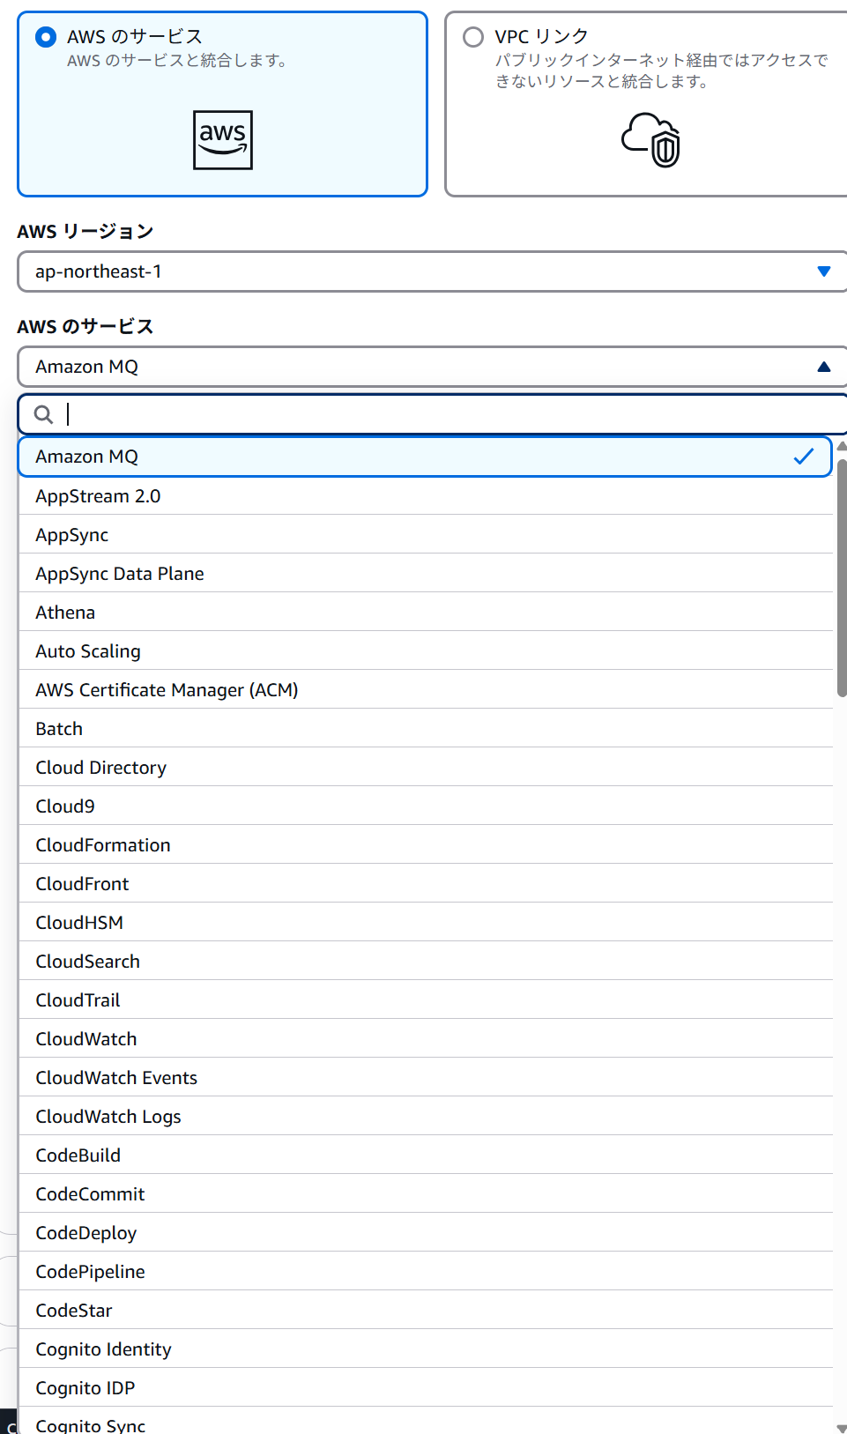The height and width of the screenshot is (1434, 847).
Task: Choose CodeStar service
Action: (426, 1311)
